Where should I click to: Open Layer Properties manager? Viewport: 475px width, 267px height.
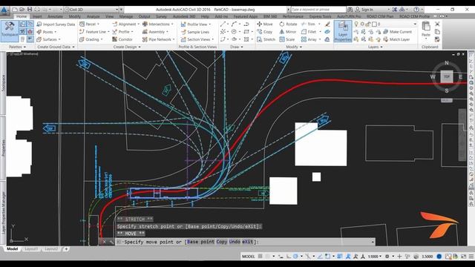[343, 31]
